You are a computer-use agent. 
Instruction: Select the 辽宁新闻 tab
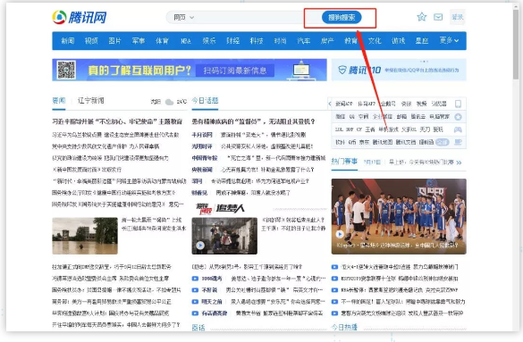(x=90, y=101)
